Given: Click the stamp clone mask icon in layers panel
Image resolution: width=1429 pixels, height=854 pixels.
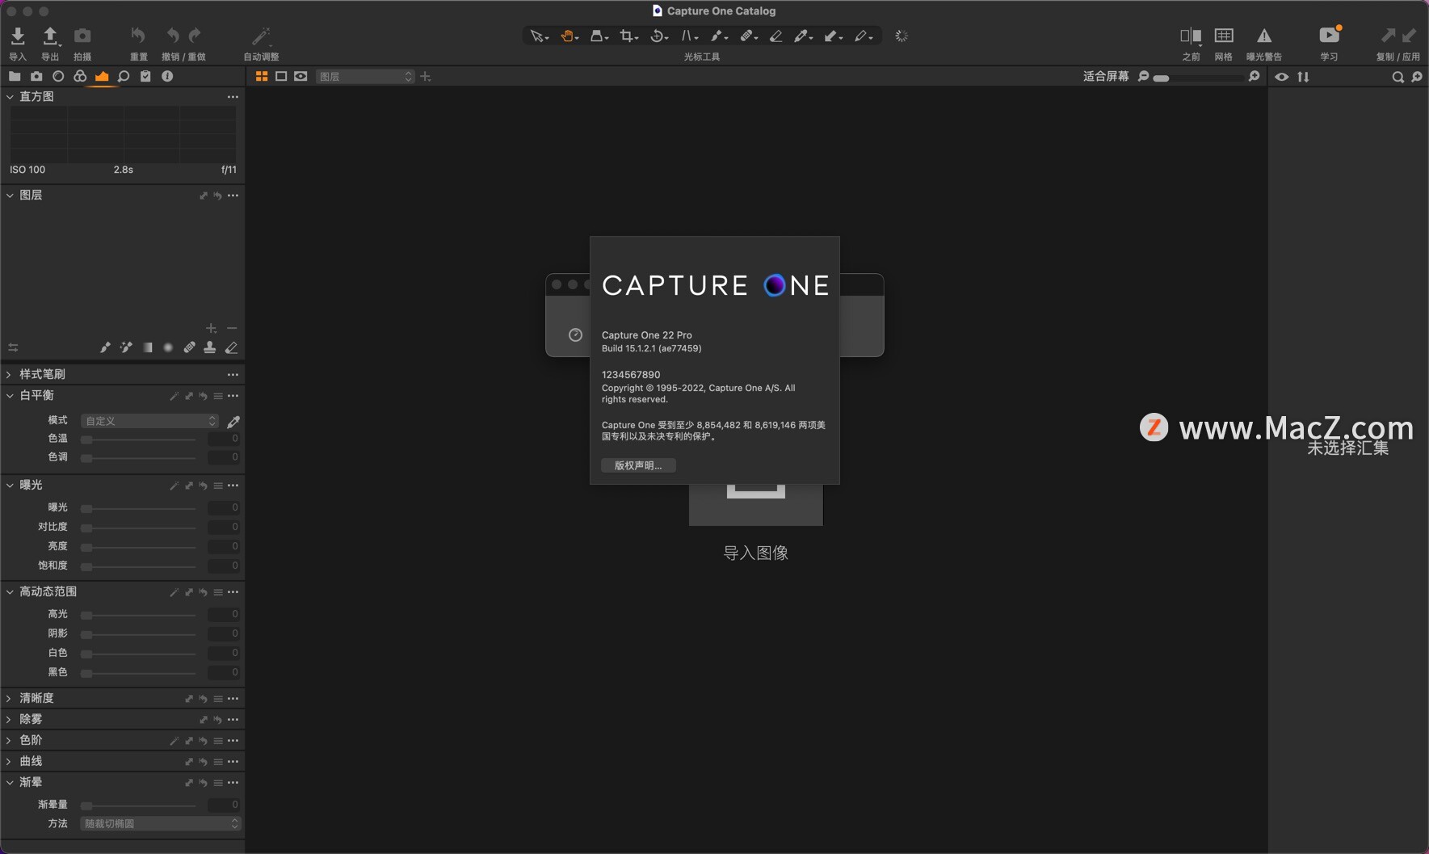Looking at the screenshot, I should 210,347.
